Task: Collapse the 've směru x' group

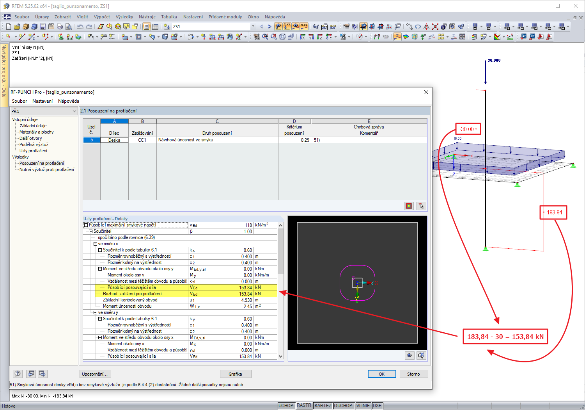Action: click(95, 244)
